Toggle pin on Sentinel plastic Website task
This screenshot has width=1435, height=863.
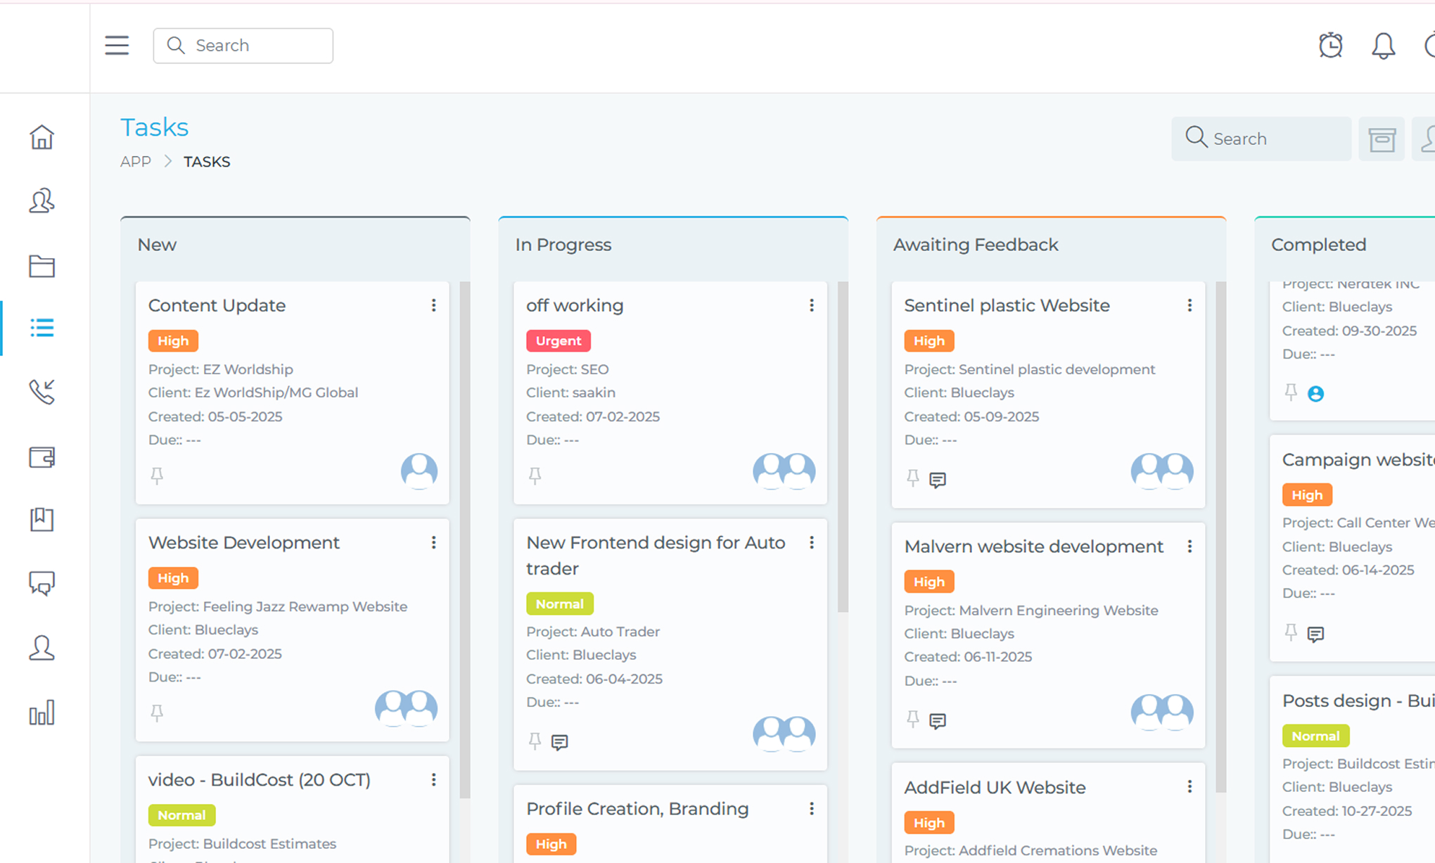click(912, 478)
